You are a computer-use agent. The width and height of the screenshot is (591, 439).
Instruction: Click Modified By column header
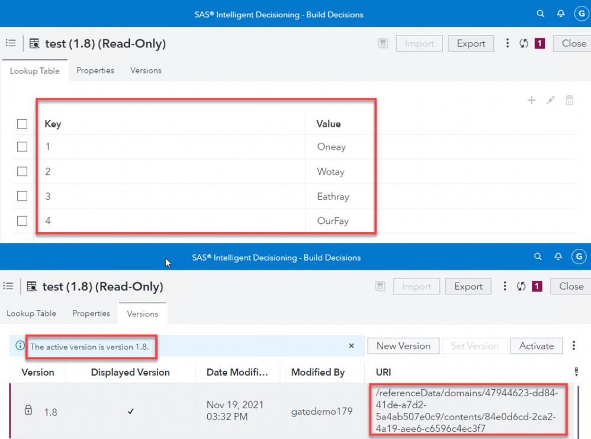click(318, 372)
